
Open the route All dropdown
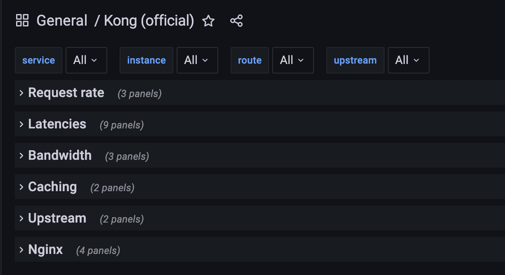click(293, 60)
